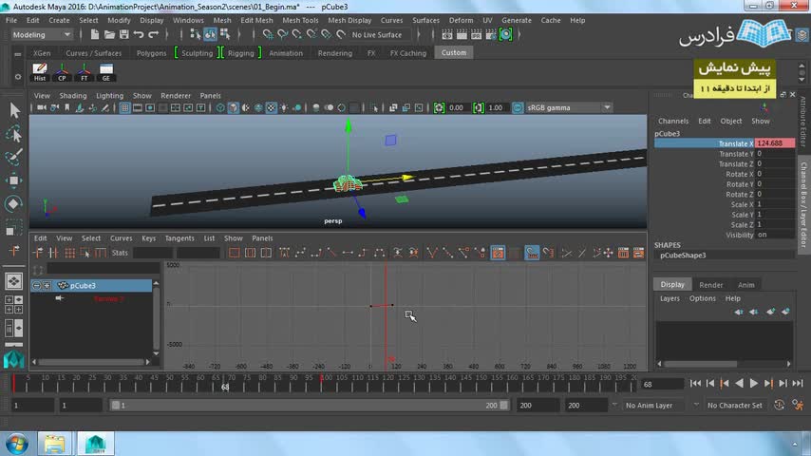Open the Modeling menu set dropdown
The height and width of the screenshot is (456, 811).
coord(42,35)
